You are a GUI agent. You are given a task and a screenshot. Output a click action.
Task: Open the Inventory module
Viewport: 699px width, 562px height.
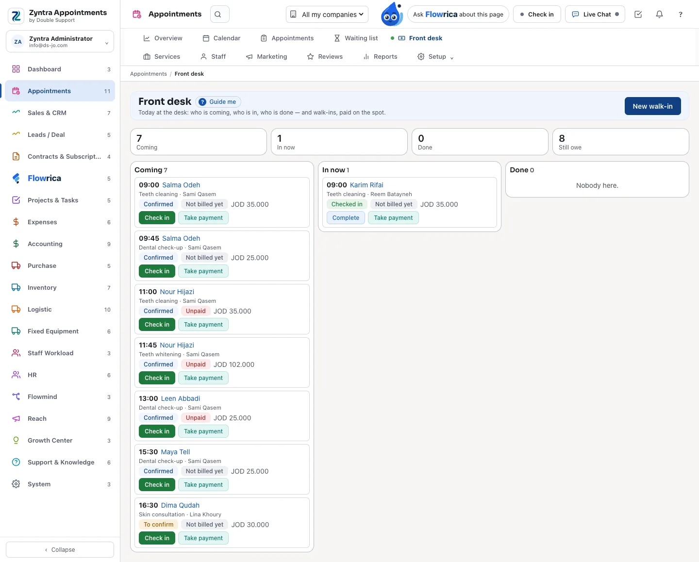pyautogui.click(x=60, y=288)
